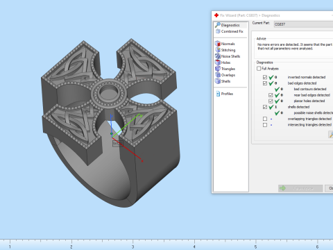
Task: Open the Normals fixing page
Action: point(228,44)
